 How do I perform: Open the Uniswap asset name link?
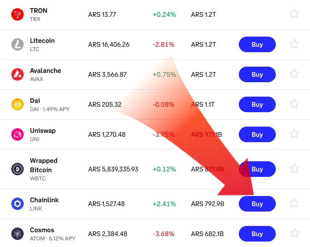(43, 131)
